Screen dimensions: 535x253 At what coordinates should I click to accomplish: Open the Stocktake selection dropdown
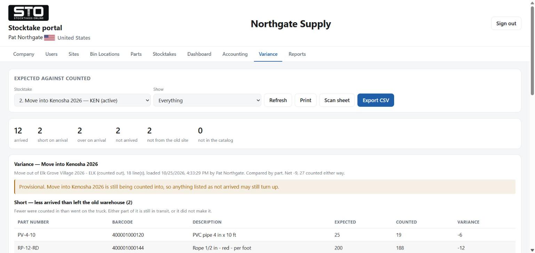(82, 100)
